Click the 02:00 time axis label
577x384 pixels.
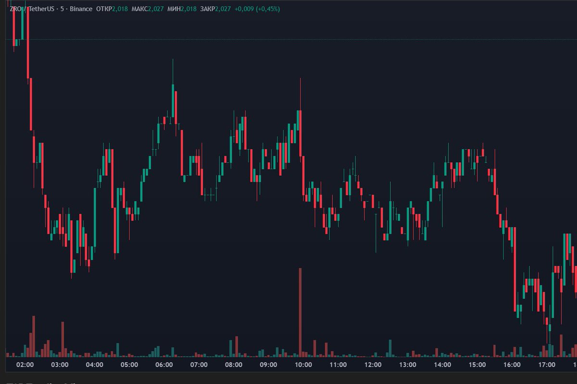(25, 365)
